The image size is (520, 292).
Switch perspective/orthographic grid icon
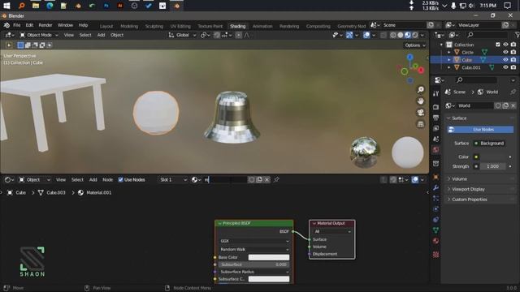421,124
